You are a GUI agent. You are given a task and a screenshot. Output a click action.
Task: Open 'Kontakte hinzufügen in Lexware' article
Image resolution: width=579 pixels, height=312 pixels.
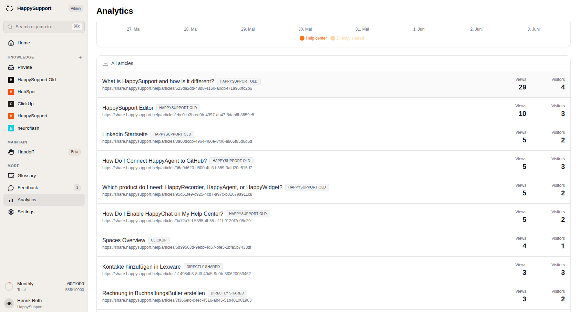pyautogui.click(x=141, y=267)
